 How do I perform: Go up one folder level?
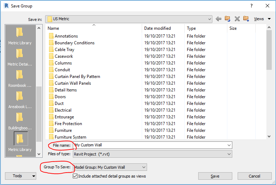coord(228,19)
